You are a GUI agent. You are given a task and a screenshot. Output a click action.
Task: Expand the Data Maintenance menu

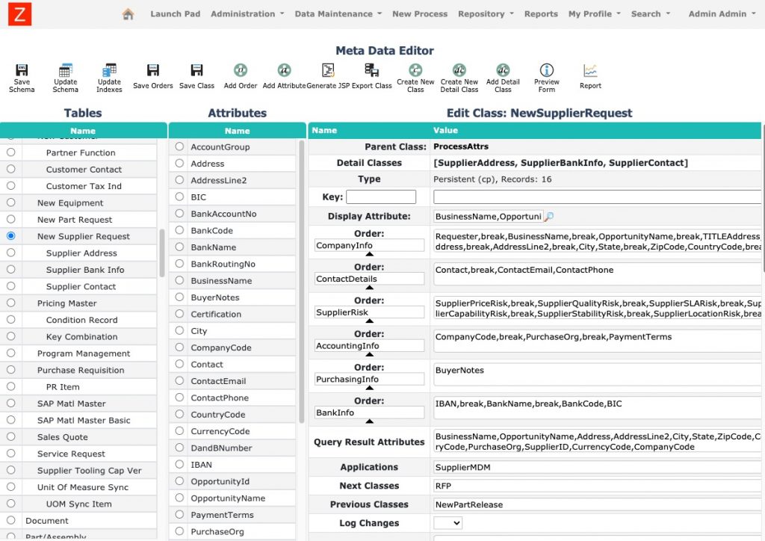coord(338,14)
